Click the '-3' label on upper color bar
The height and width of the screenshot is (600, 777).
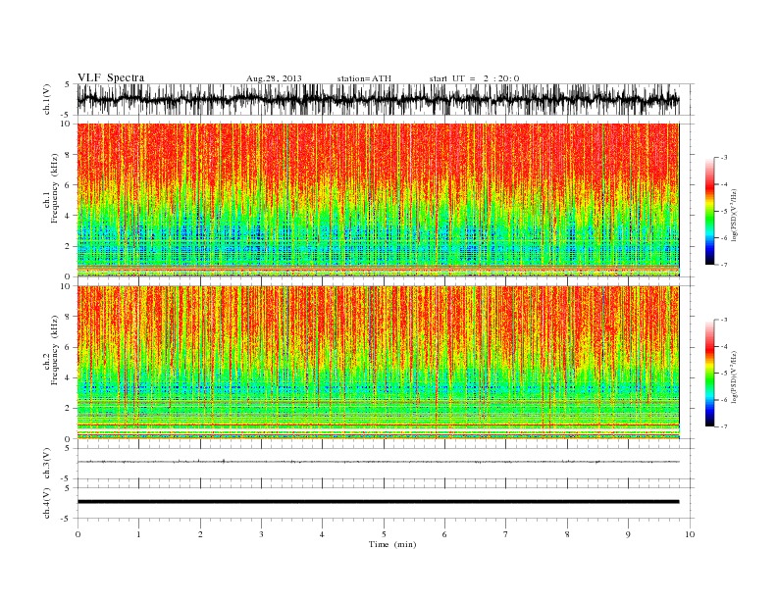pyautogui.click(x=724, y=158)
